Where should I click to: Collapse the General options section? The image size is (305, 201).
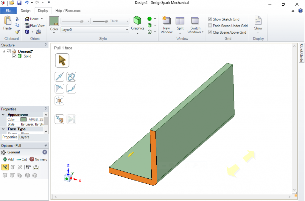(44, 152)
